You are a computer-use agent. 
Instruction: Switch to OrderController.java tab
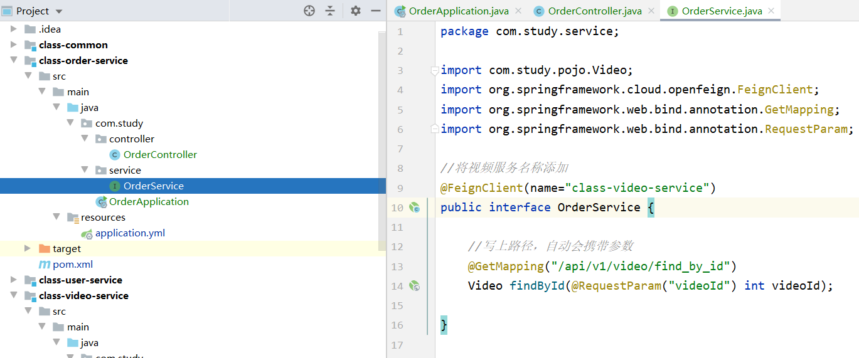coord(595,11)
